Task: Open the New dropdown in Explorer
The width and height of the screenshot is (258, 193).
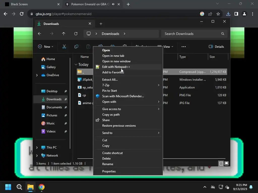Action: (46, 46)
